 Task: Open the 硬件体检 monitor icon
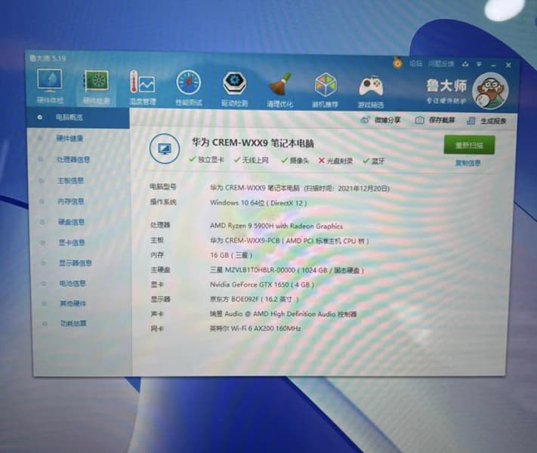(x=50, y=82)
